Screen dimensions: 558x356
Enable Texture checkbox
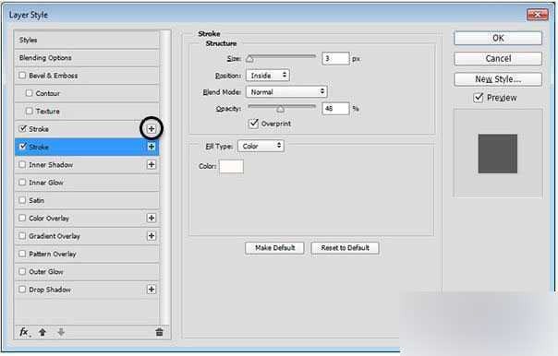[x=30, y=112]
